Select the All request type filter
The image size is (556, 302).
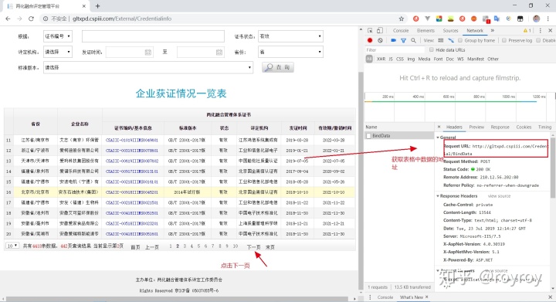(369, 59)
